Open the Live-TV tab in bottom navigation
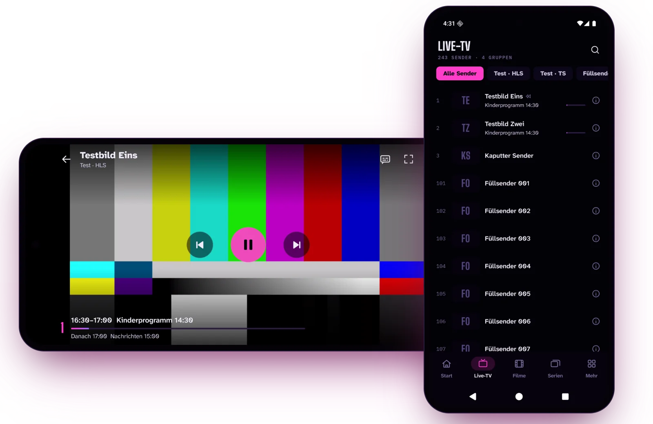This screenshot has width=653, height=424. click(x=483, y=369)
